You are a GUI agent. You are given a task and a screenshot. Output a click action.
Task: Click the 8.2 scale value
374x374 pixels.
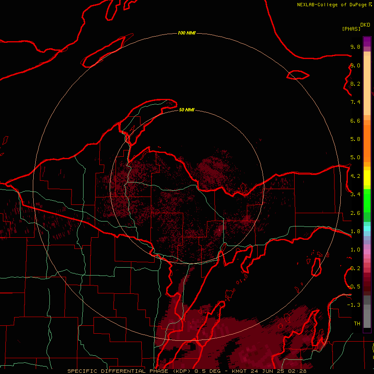click(355, 84)
